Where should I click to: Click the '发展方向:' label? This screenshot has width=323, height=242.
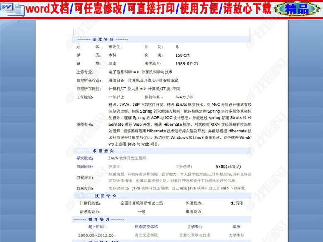[x=85, y=188]
